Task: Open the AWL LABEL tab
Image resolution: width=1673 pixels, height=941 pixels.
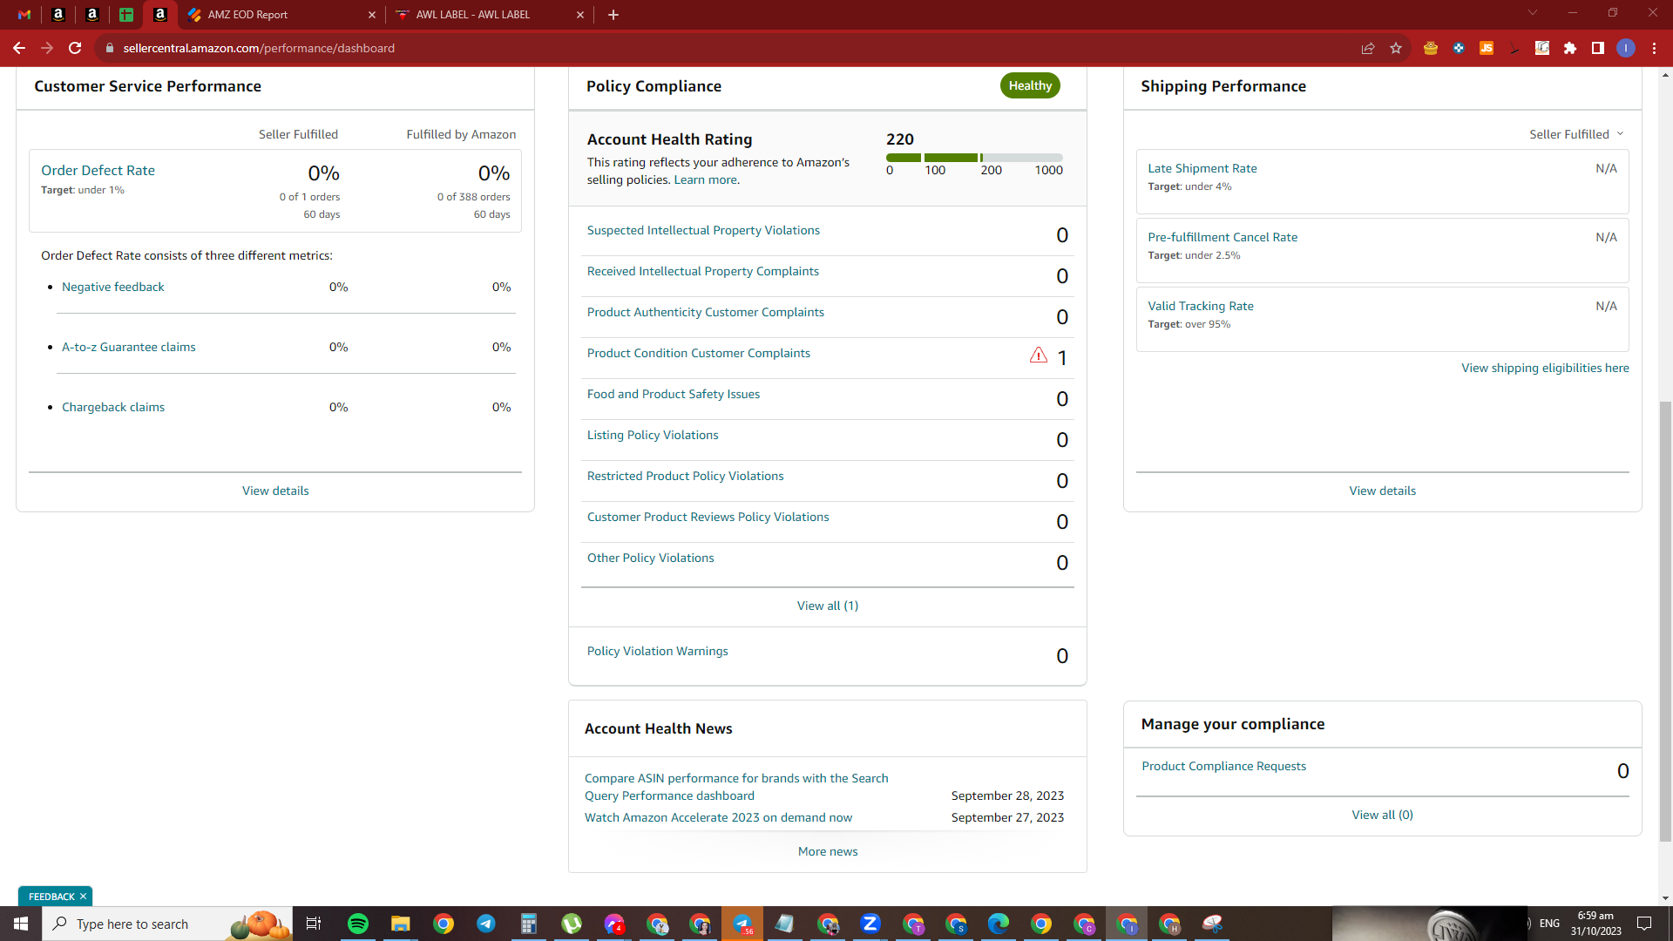Action: click(x=489, y=15)
